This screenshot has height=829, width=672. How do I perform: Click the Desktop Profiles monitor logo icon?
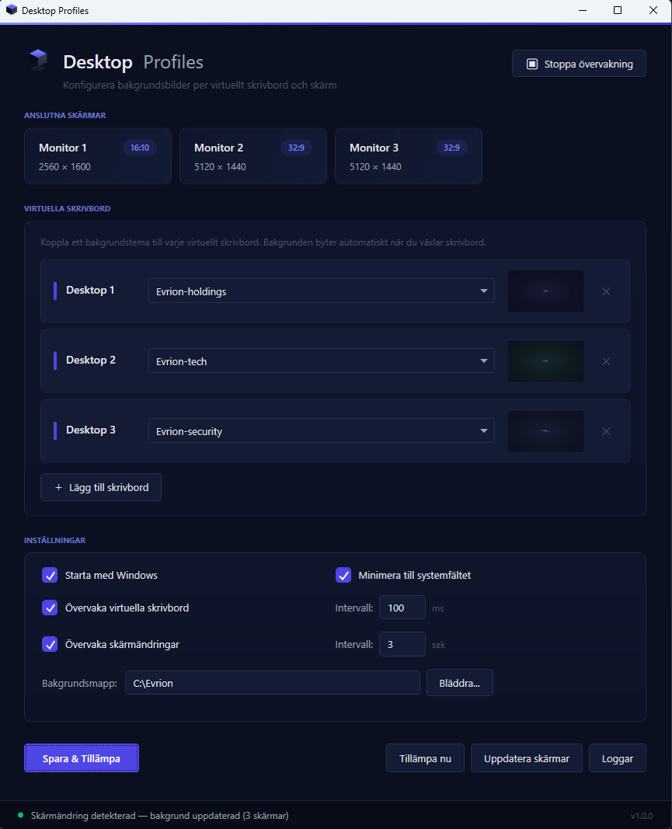click(x=38, y=61)
